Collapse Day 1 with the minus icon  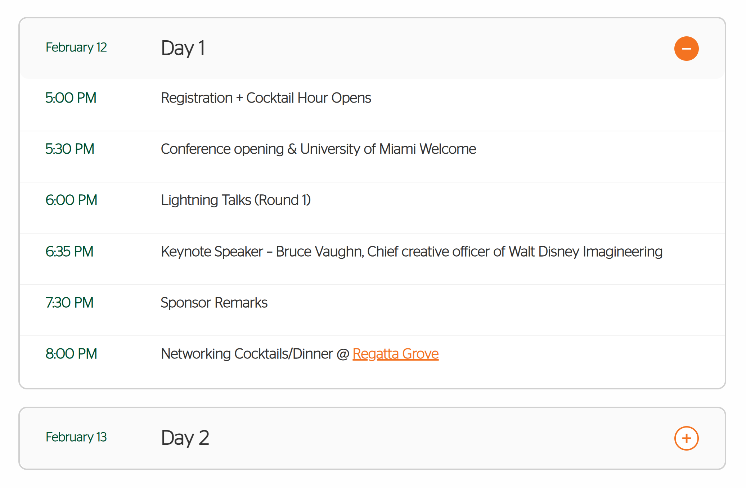coord(686,49)
